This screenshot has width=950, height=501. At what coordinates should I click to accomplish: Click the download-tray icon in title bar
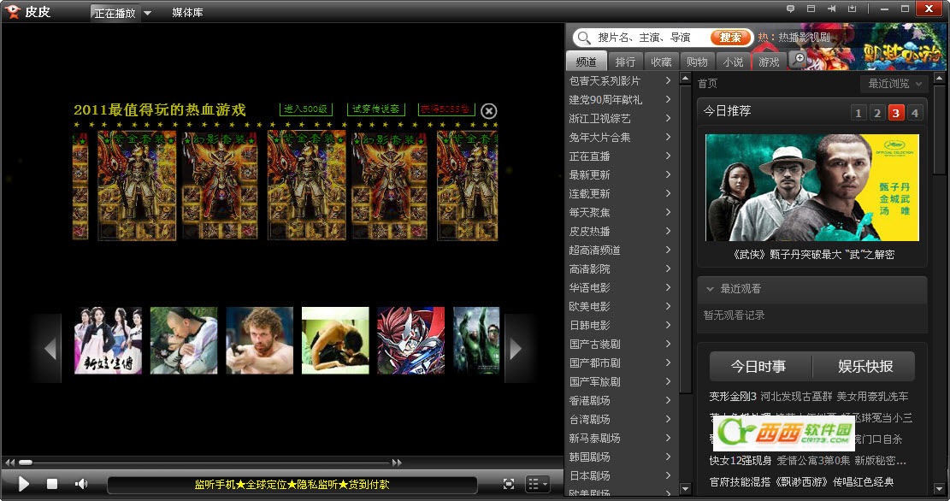pyautogui.click(x=852, y=9)
